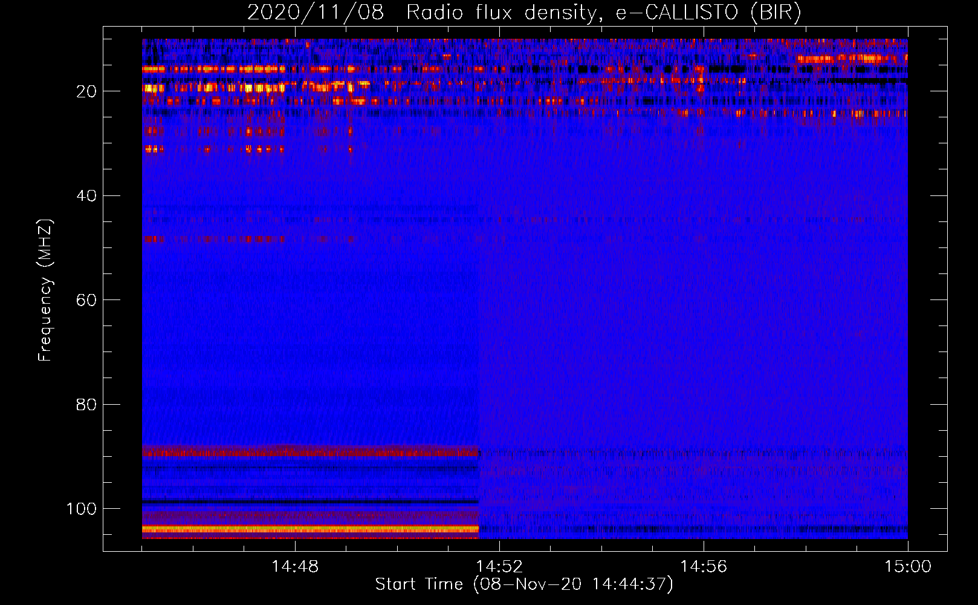The height and width of the screenshot is (605, 978).
Task: Click the 60 MHz frequency tick label
Action: (x=86, y=300)
